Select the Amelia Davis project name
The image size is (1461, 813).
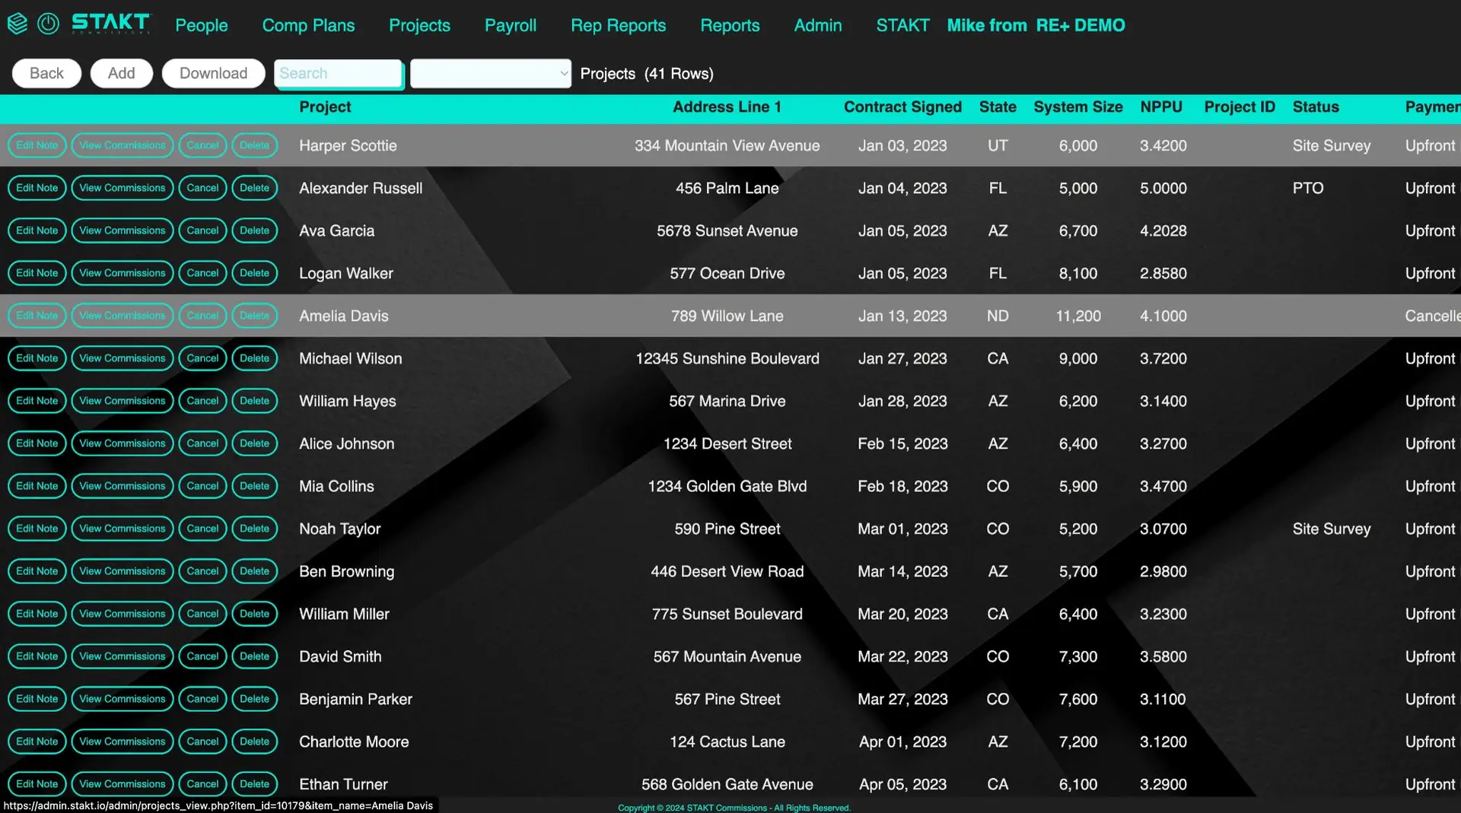point(343,316)
